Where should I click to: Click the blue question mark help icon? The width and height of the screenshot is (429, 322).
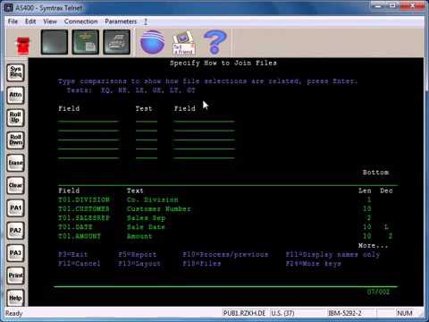coord(214,42)
